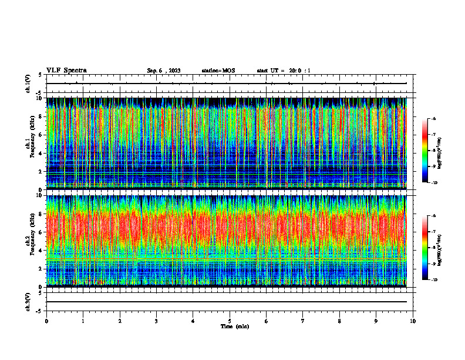
Task: Click time axis tick label "9"
Action: coord(376,321)
